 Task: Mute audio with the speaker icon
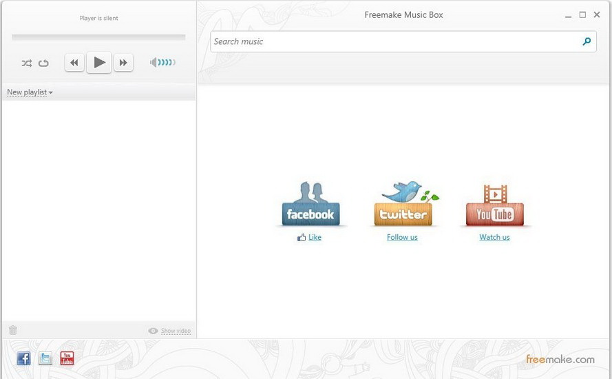(x=154, y=62)
